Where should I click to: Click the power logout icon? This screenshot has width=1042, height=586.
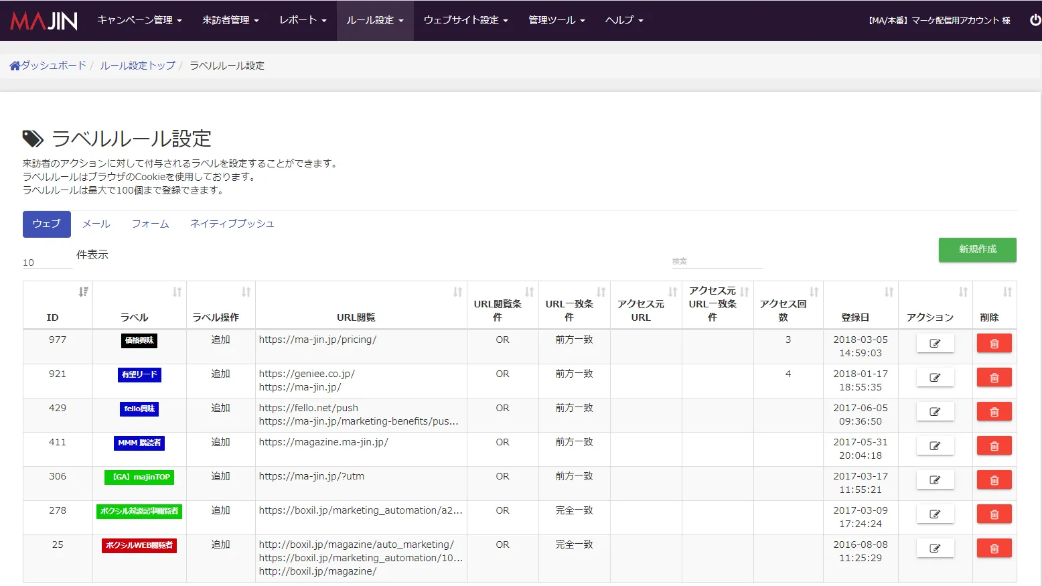click(x=1035, y=20)
